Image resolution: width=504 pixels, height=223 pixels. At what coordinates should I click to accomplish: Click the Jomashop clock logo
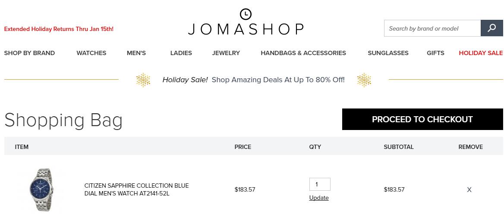pyautogui.click(x=246, y=22)
